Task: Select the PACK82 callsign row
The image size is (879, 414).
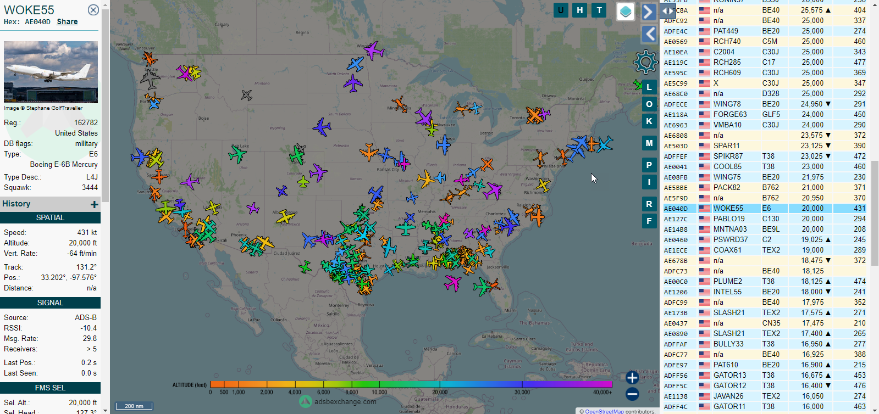Action: click(x=765, y=188)
